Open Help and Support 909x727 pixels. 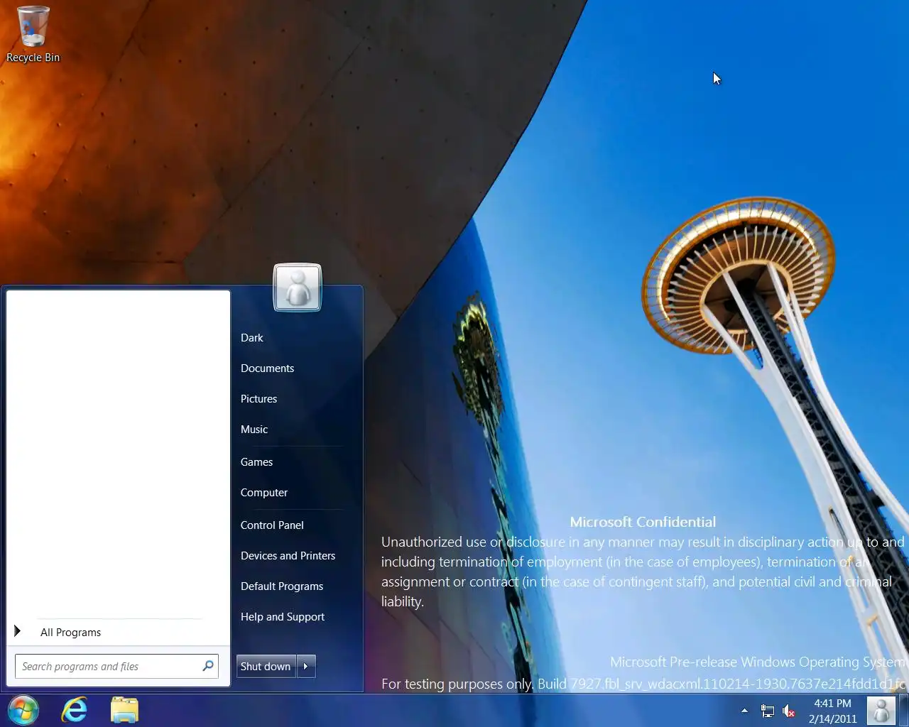(x=283, y=617)
